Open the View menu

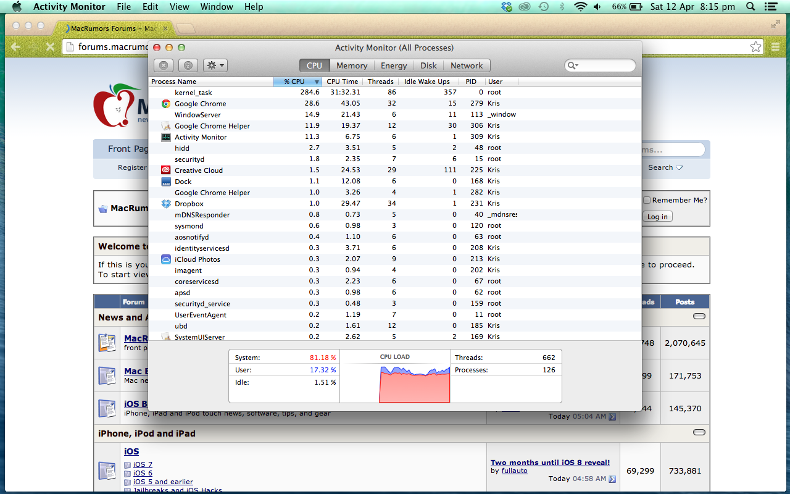click(x=180, y=7)
